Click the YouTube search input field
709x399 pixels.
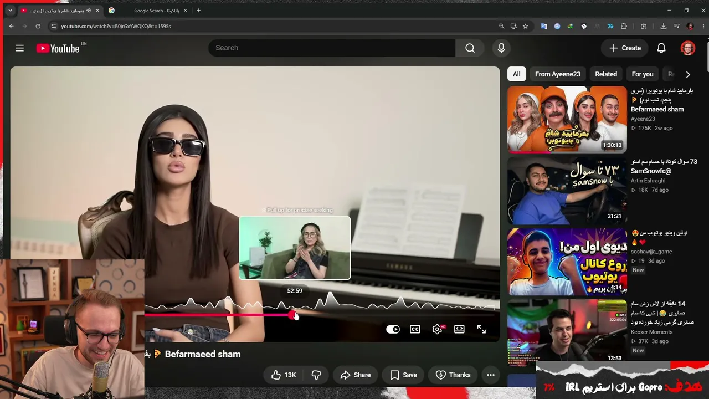click(332, 48)
